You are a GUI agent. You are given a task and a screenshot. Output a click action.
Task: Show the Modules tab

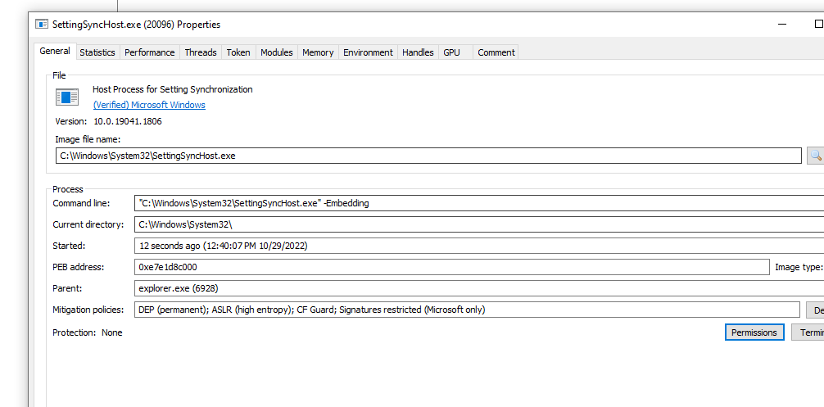(x=276, y=52)
